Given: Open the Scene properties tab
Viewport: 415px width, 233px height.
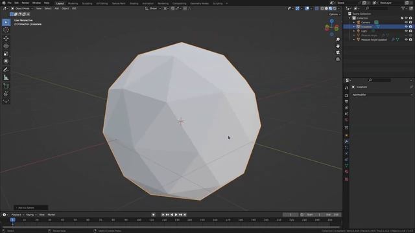Looking at the screenshot, I should point(346,114).
